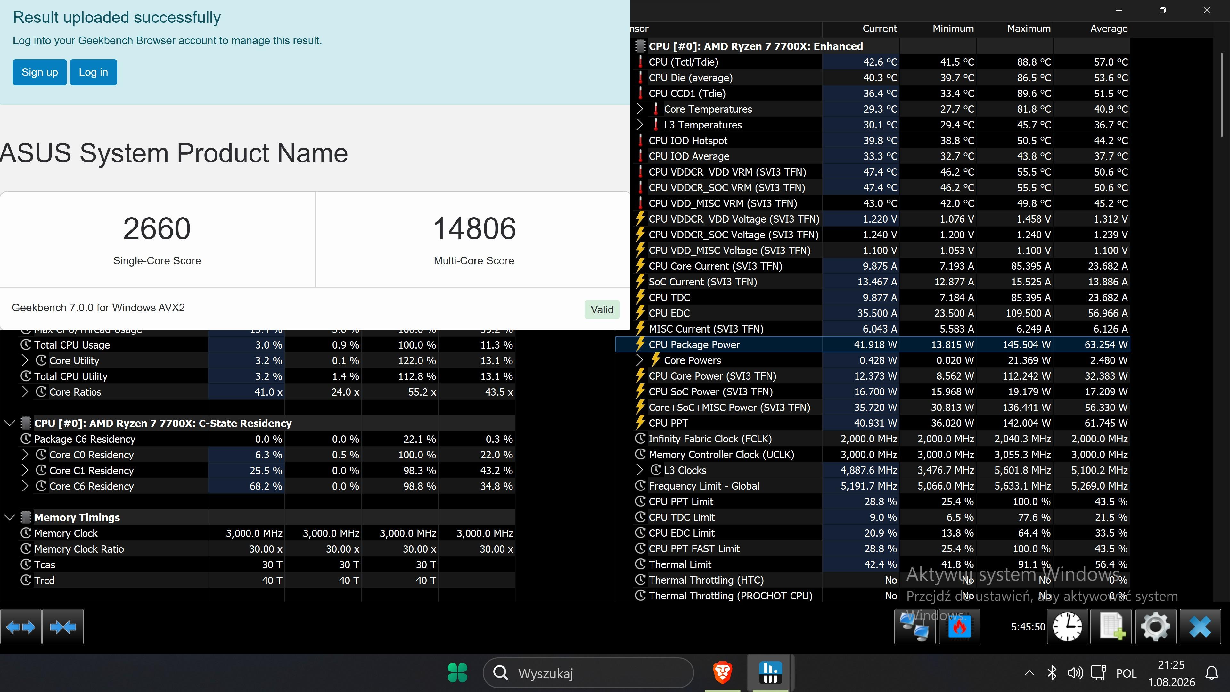Viewport: 1230px width, 692px height.
Task: Click the Geekbench 7.0.0 for Windows AVX2 text
Action: 98,308
